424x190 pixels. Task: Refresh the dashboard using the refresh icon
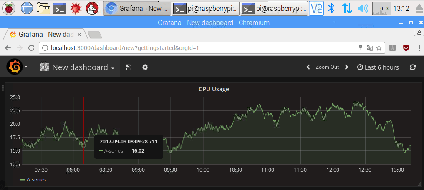tap(413, 67)
